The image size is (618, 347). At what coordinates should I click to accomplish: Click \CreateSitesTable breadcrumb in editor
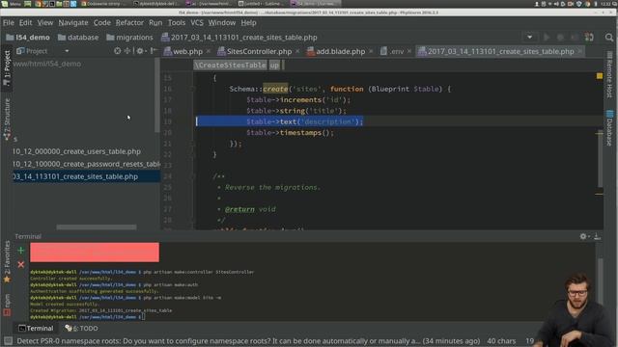[x=230, y=66]
